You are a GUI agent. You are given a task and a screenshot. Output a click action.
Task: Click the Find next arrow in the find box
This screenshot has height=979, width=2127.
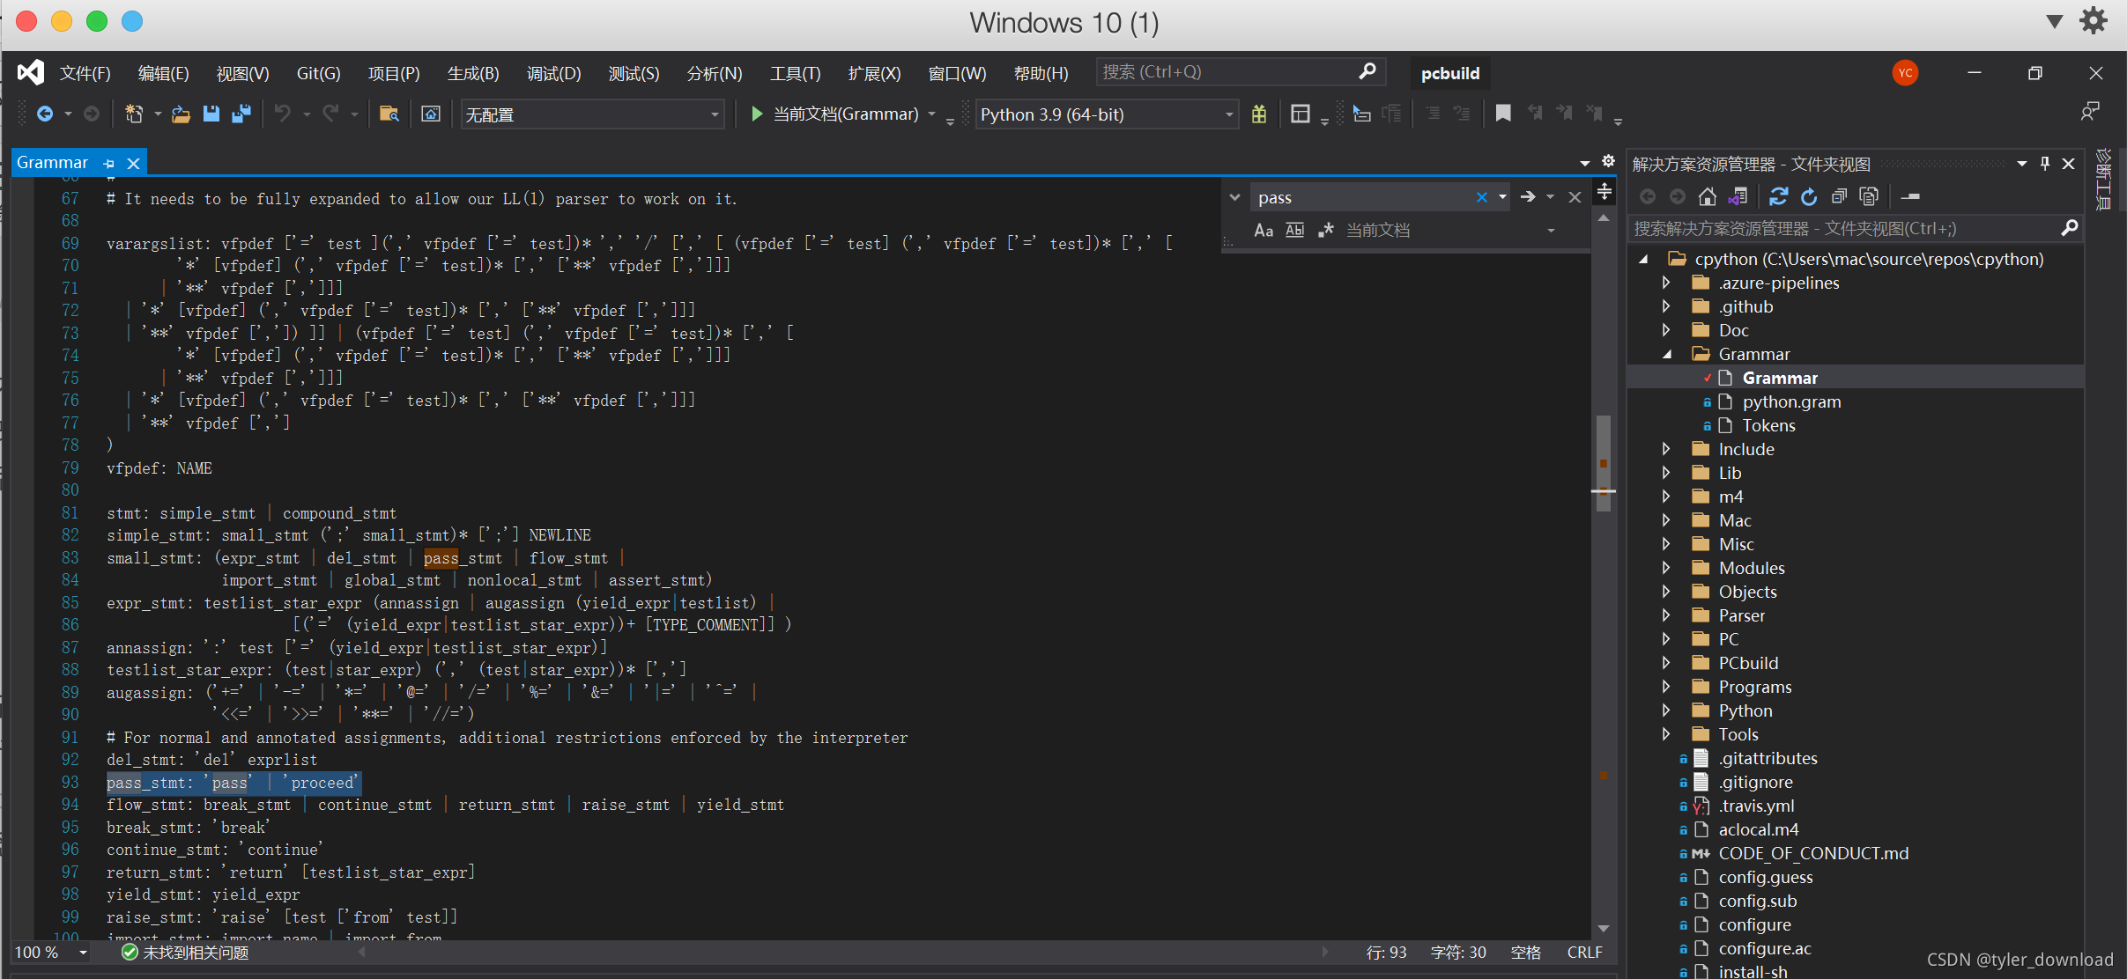(1528, 197)
